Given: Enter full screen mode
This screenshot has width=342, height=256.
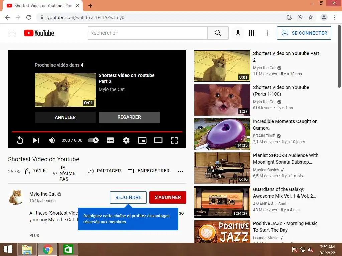Looking at the screenshot, I should [x=174, y=140].
